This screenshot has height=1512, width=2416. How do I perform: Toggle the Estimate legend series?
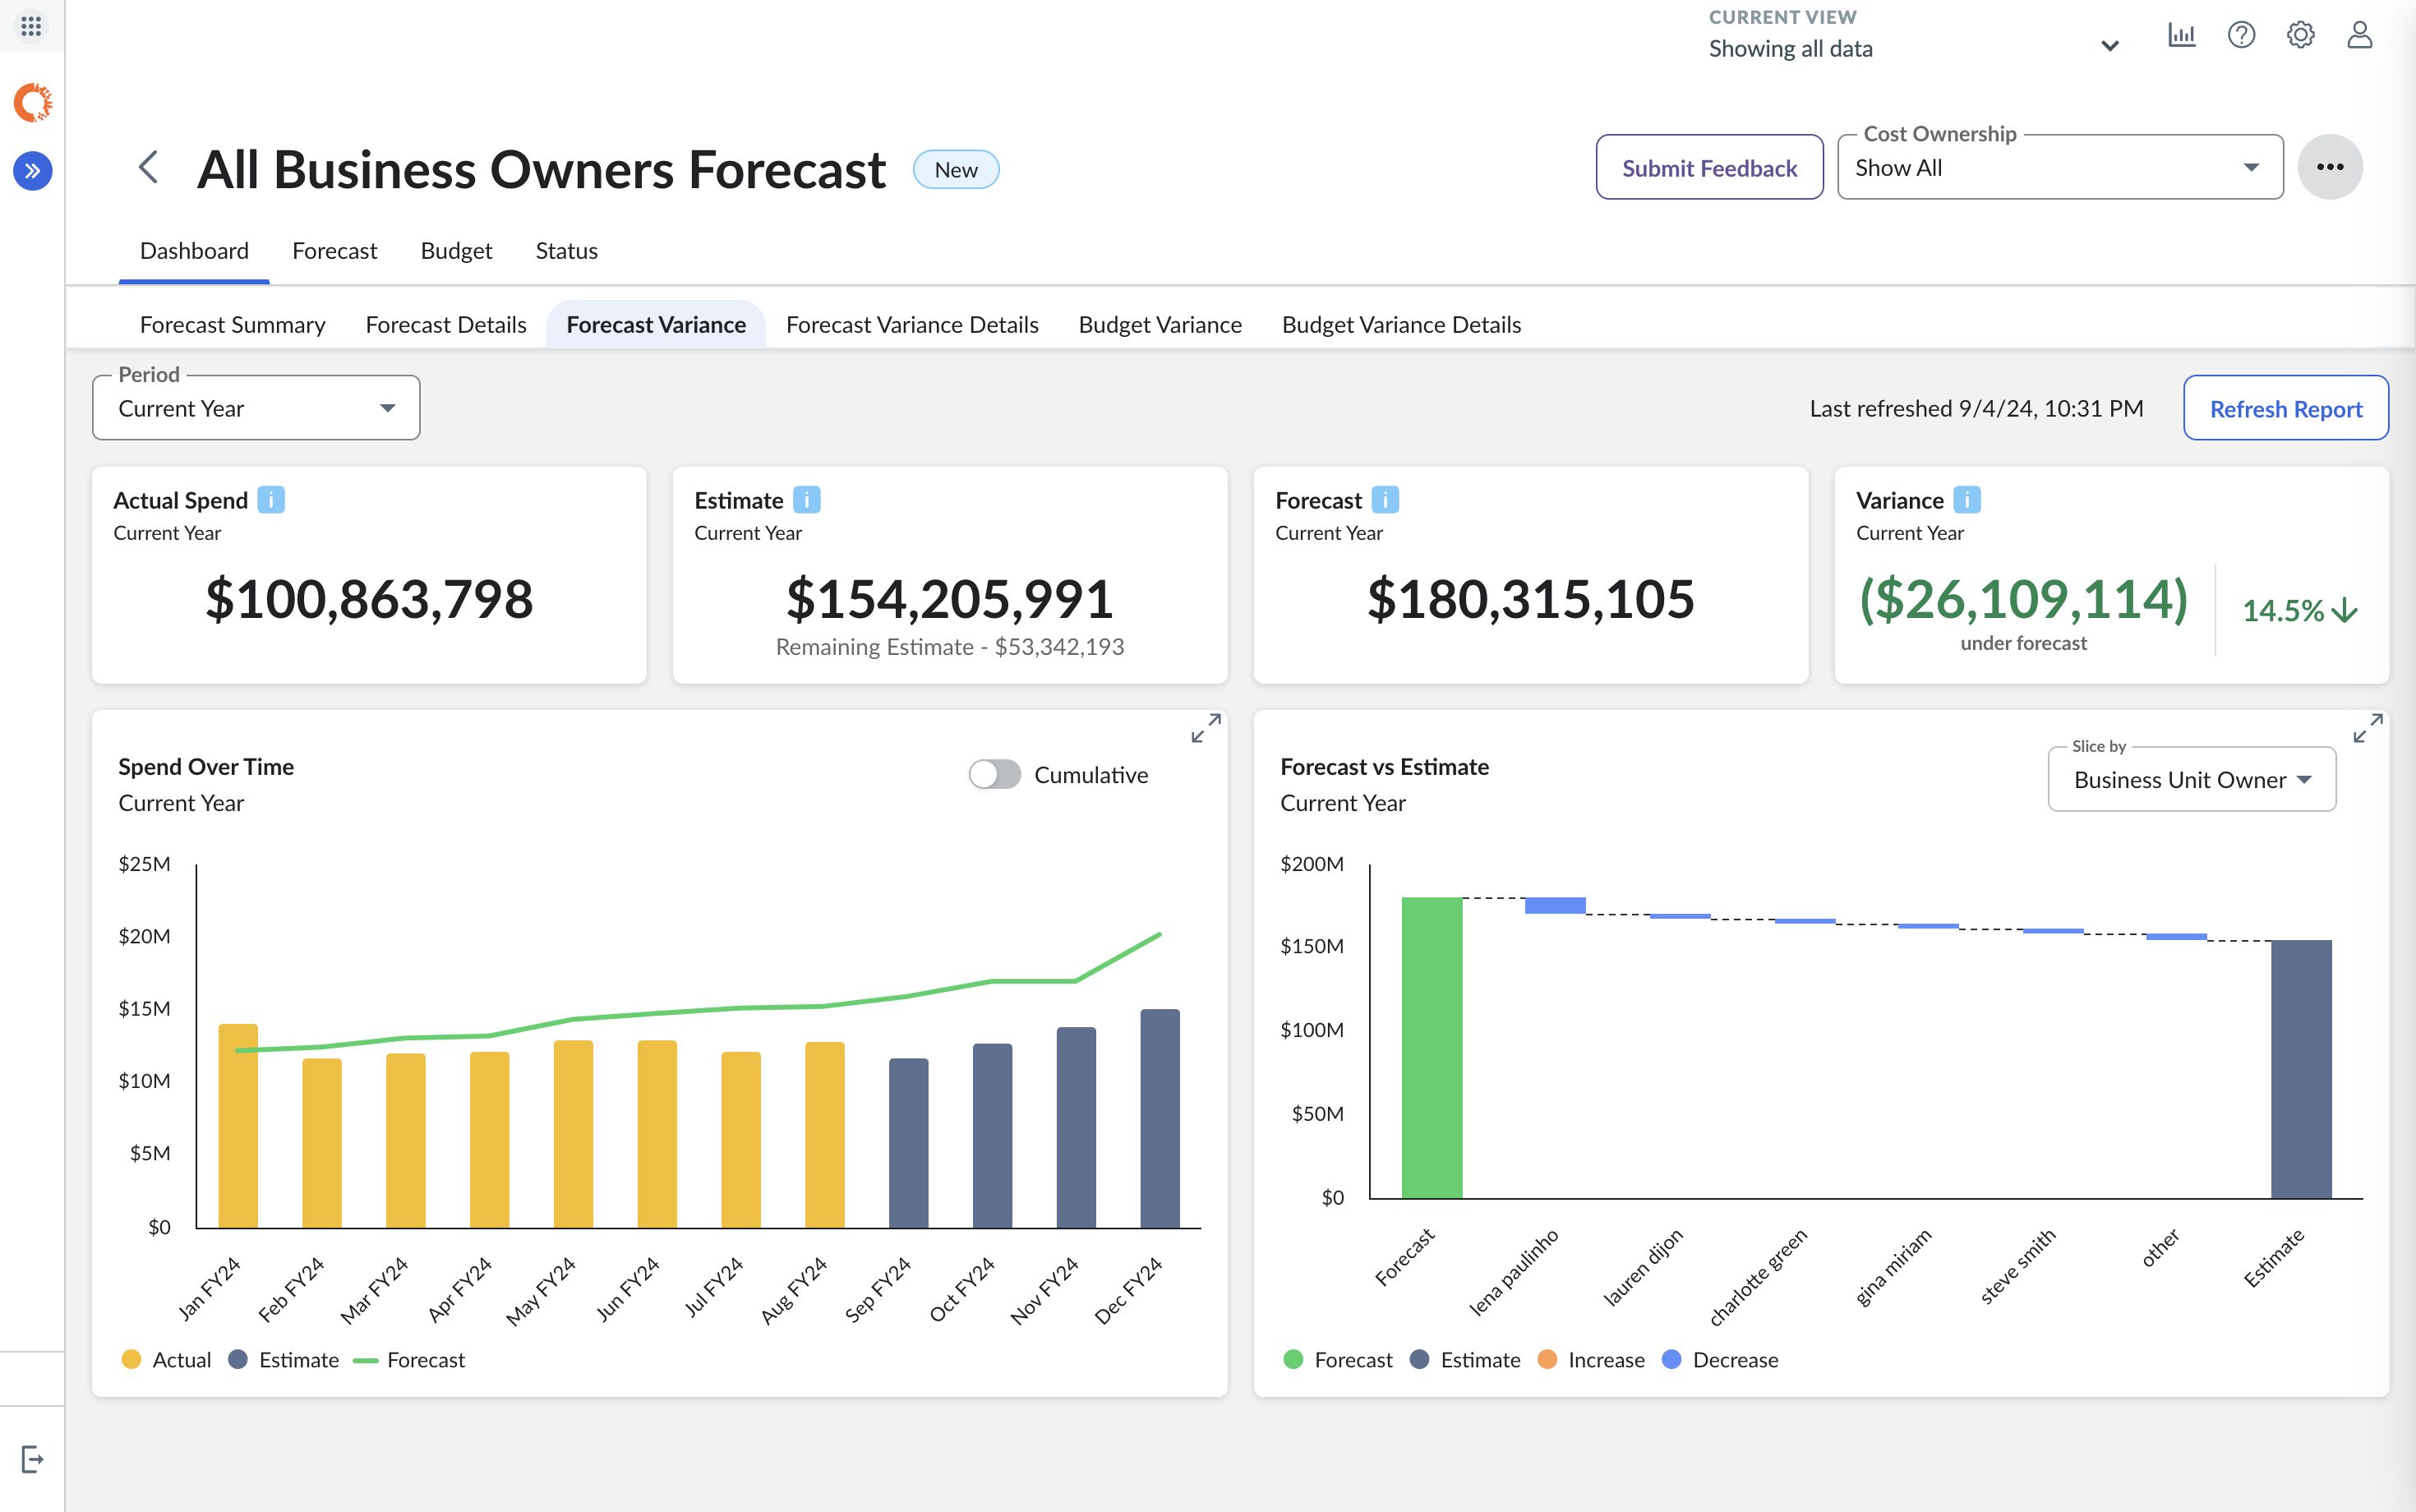pyautogui.click(x=284, y=1360)
